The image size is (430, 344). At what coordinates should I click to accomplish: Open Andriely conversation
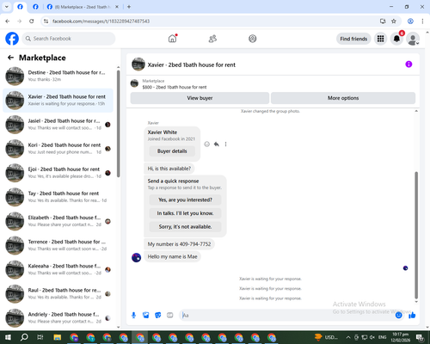tap(58, 318)
